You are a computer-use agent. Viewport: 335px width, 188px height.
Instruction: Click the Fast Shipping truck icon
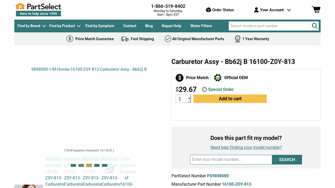tap(125, 39)
